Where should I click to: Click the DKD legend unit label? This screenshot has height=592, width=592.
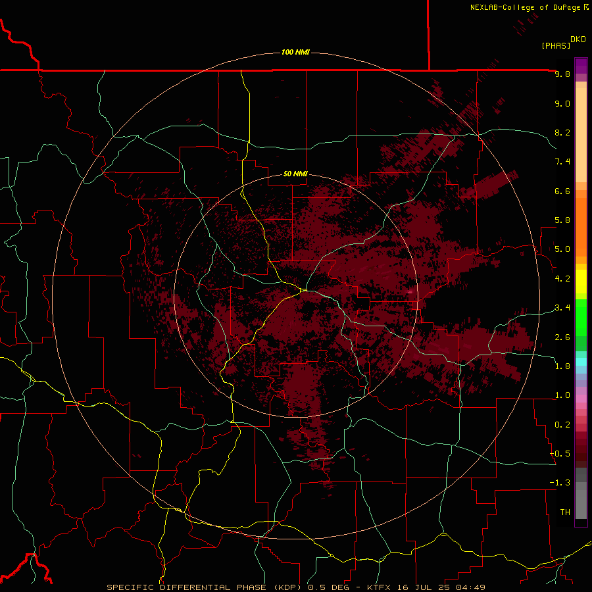[x=578, y=39]
